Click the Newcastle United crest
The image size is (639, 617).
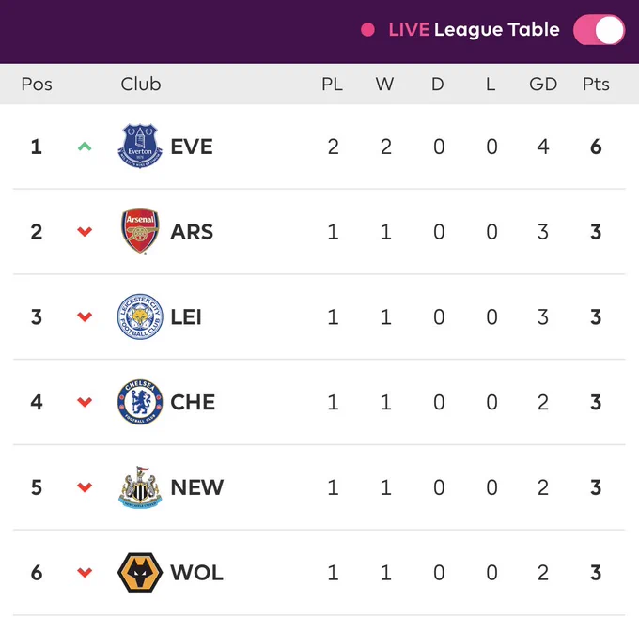click(x=140, y=487)
